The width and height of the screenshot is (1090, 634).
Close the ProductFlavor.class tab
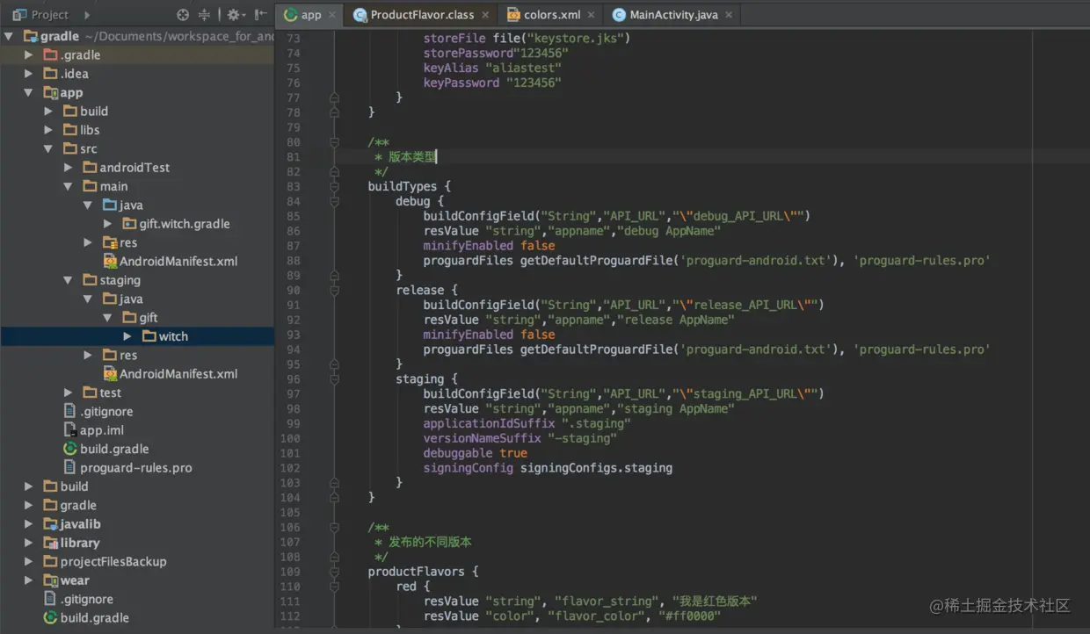[x=484, y=15]
